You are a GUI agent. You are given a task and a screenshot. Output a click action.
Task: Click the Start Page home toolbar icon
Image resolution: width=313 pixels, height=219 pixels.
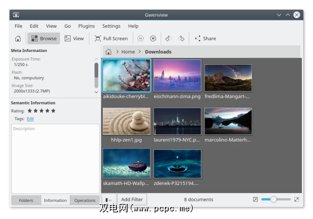(x=18, y=39)
